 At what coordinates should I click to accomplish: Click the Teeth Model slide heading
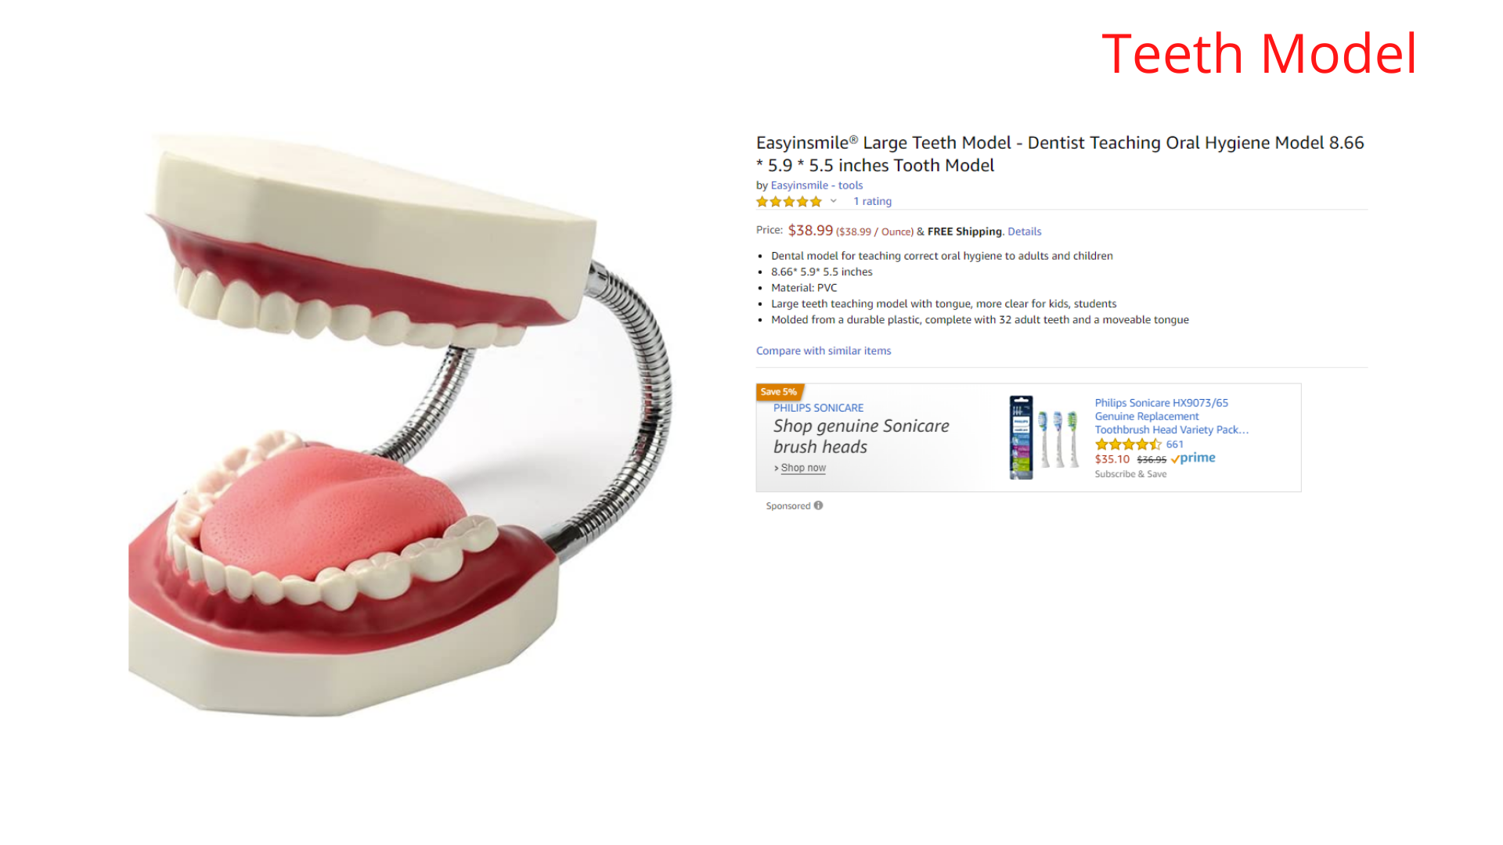tap(1259, 54)
